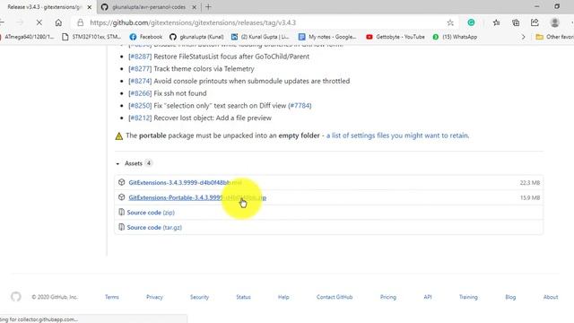Open pull request #8266 link
574x323 pixels.
(x=140, y=93)
